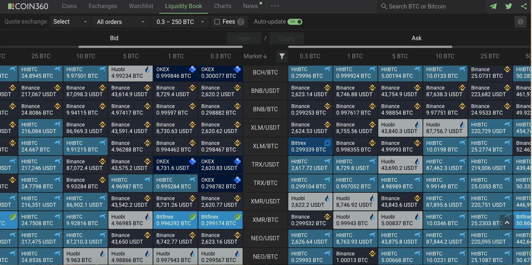The width and height of the screenshot is (532, 265).
Task: Go to the Watchlist tab
Action: coord(141,6)
